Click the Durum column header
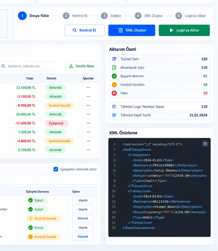The width and height of the screenshot is (218, 251). pyautogui.click(x=52, y=78)
